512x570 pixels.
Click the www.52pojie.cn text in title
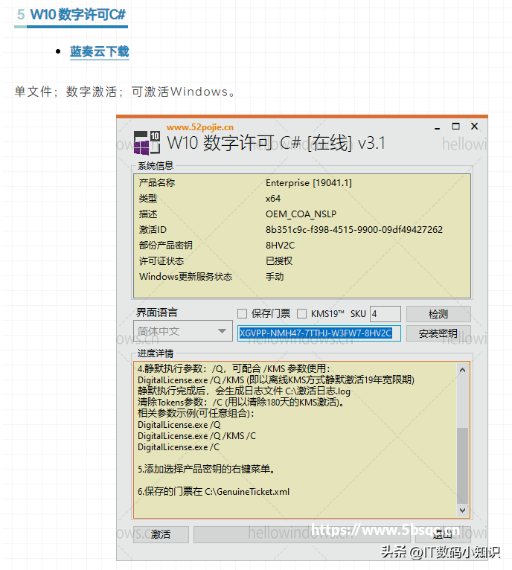click(200, 127)
